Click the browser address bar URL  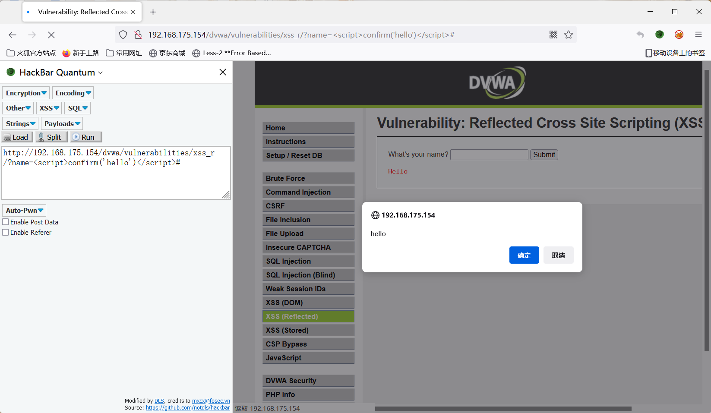(301, 35)
